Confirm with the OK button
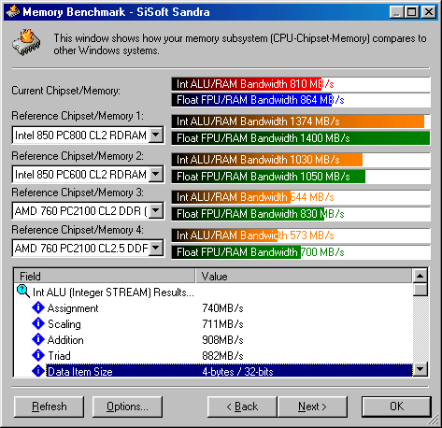The width and height of the screenshot is (442, 428). click(x=396, y=407)
